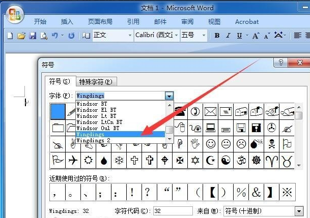The image size is (310, 218).
Task: Select the computer symbol
Action: 210,128
